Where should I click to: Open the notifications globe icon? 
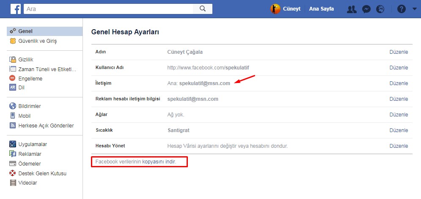[x=380, y=9]
